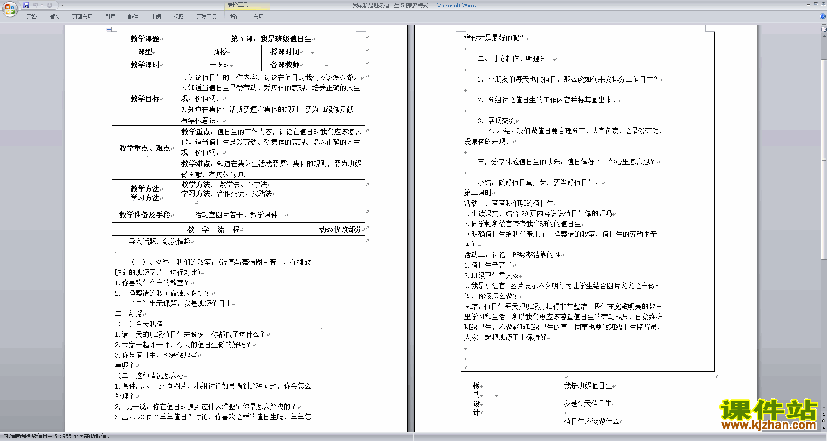Open the 邮件 ribbon tab
Viewport: 827px width, 441px height.
[133, 16]
